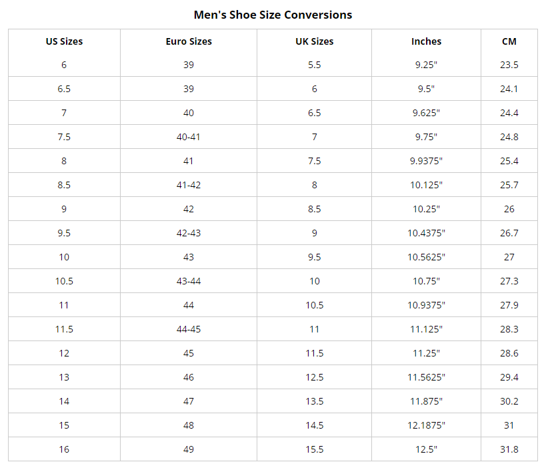
Task: Select UK size 13.5 cell
Action: (x=315, y=401)
